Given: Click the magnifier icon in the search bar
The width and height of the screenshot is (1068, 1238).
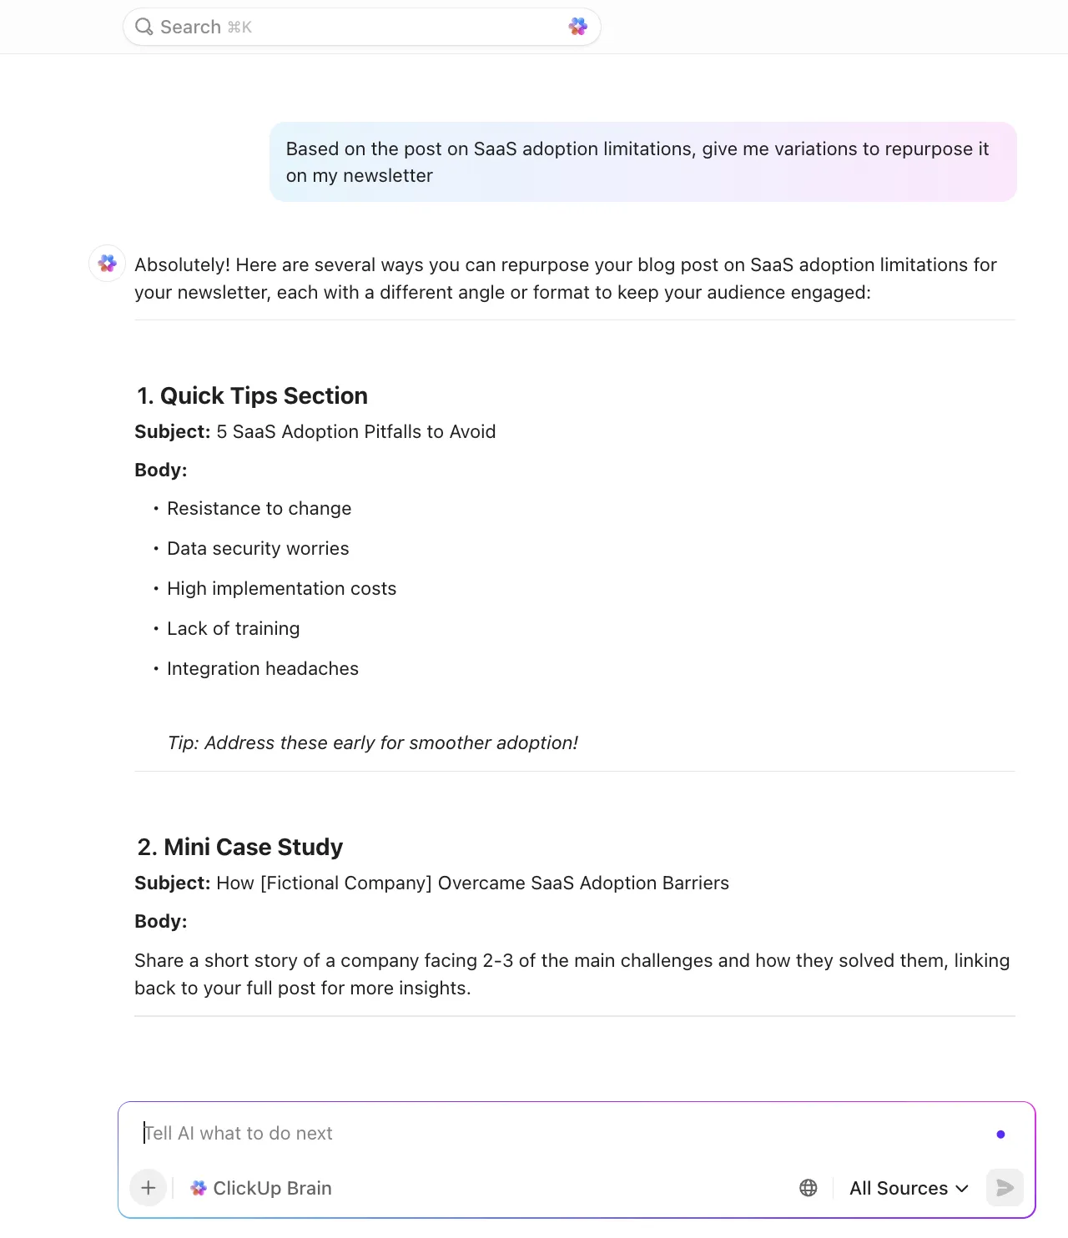Looking at the screenshot, I should point(144,27).
